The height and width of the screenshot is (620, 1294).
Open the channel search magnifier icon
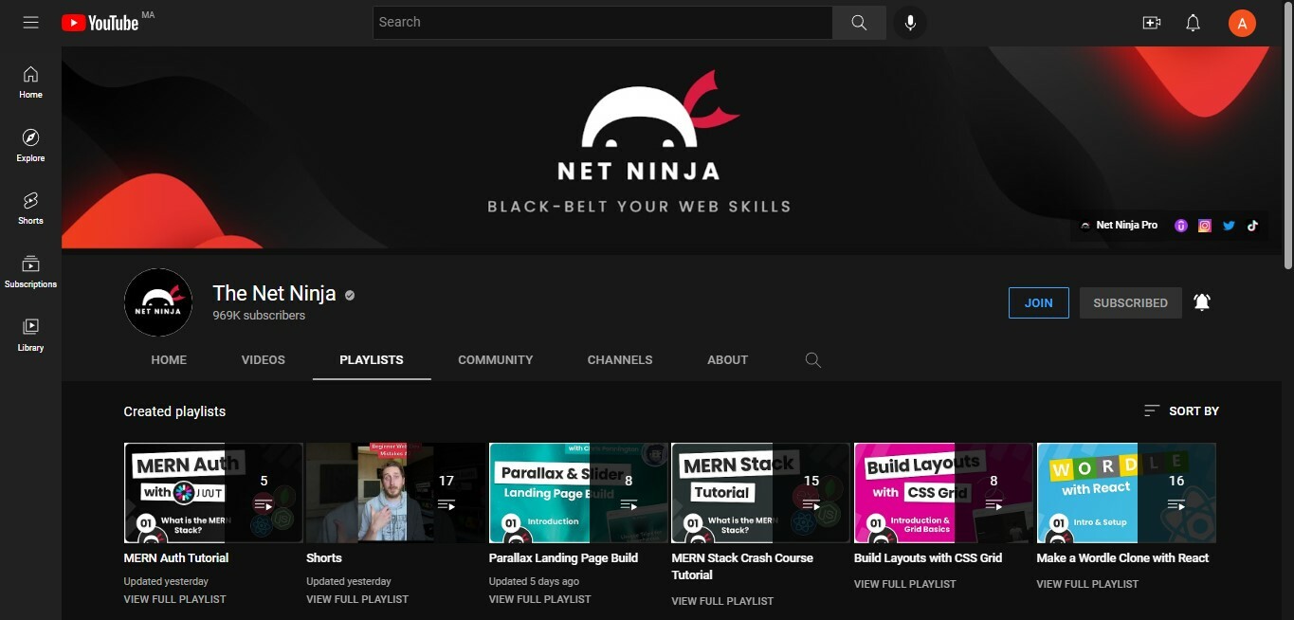(812, 360)
